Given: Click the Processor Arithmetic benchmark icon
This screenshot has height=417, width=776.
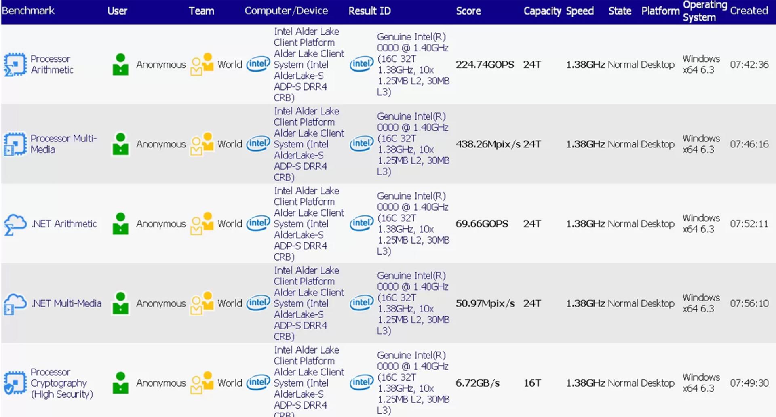Looking at the screenshot, I should tap(15, 64).
